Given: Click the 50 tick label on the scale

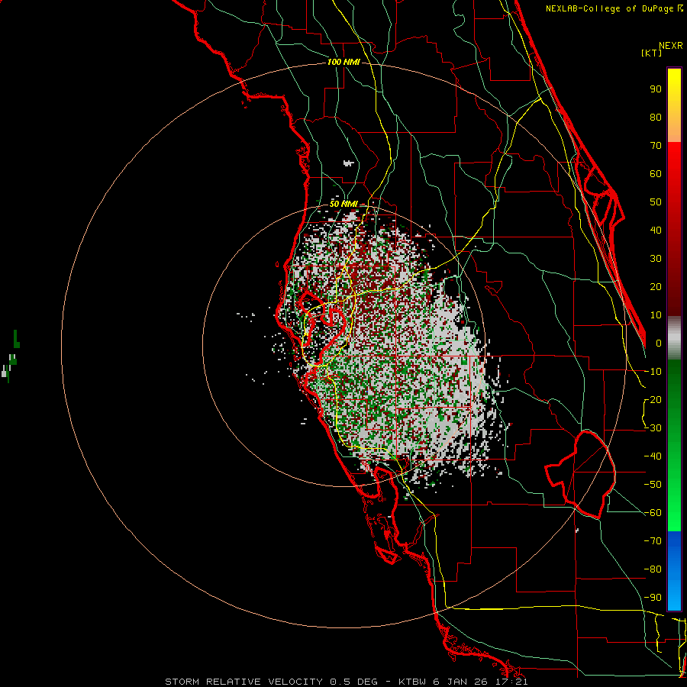Looking at the screenshot, I should coord(656,202).
